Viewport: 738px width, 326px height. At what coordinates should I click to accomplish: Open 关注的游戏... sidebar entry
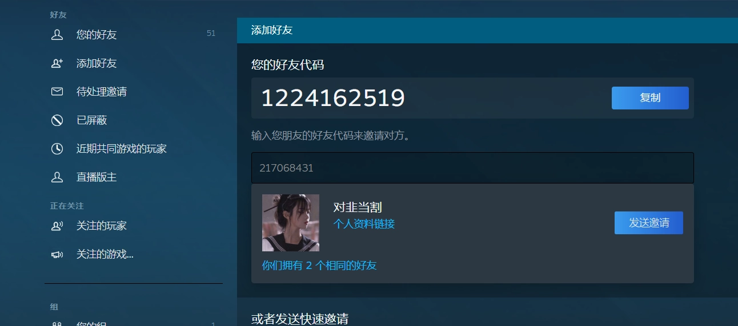pyautogui.click(x=134, y=254)
